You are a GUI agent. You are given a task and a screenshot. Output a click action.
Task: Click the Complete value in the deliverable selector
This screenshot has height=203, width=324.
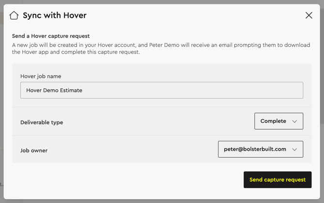tap(273, 121)
